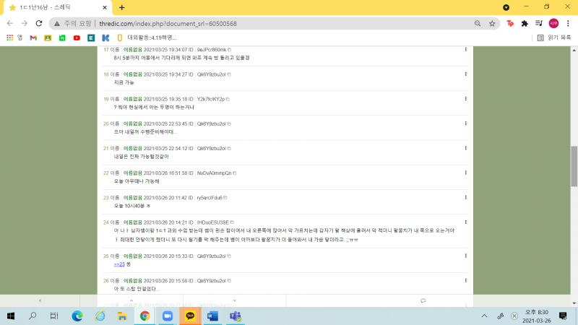The height and width of the screenshot is (325, 578).
Task: Click the left arrow in bottom thread bar
Action: pyautogui.click(x=40, y=300)
